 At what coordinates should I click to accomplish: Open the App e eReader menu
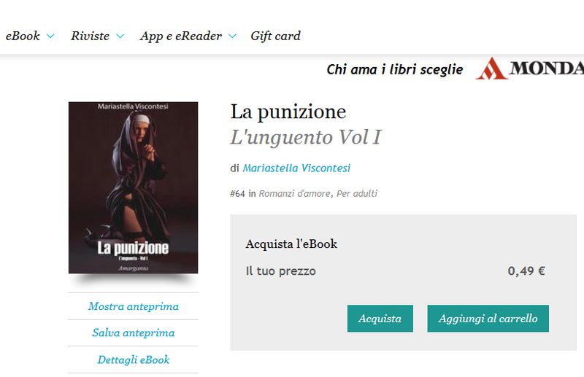(181, 36)
